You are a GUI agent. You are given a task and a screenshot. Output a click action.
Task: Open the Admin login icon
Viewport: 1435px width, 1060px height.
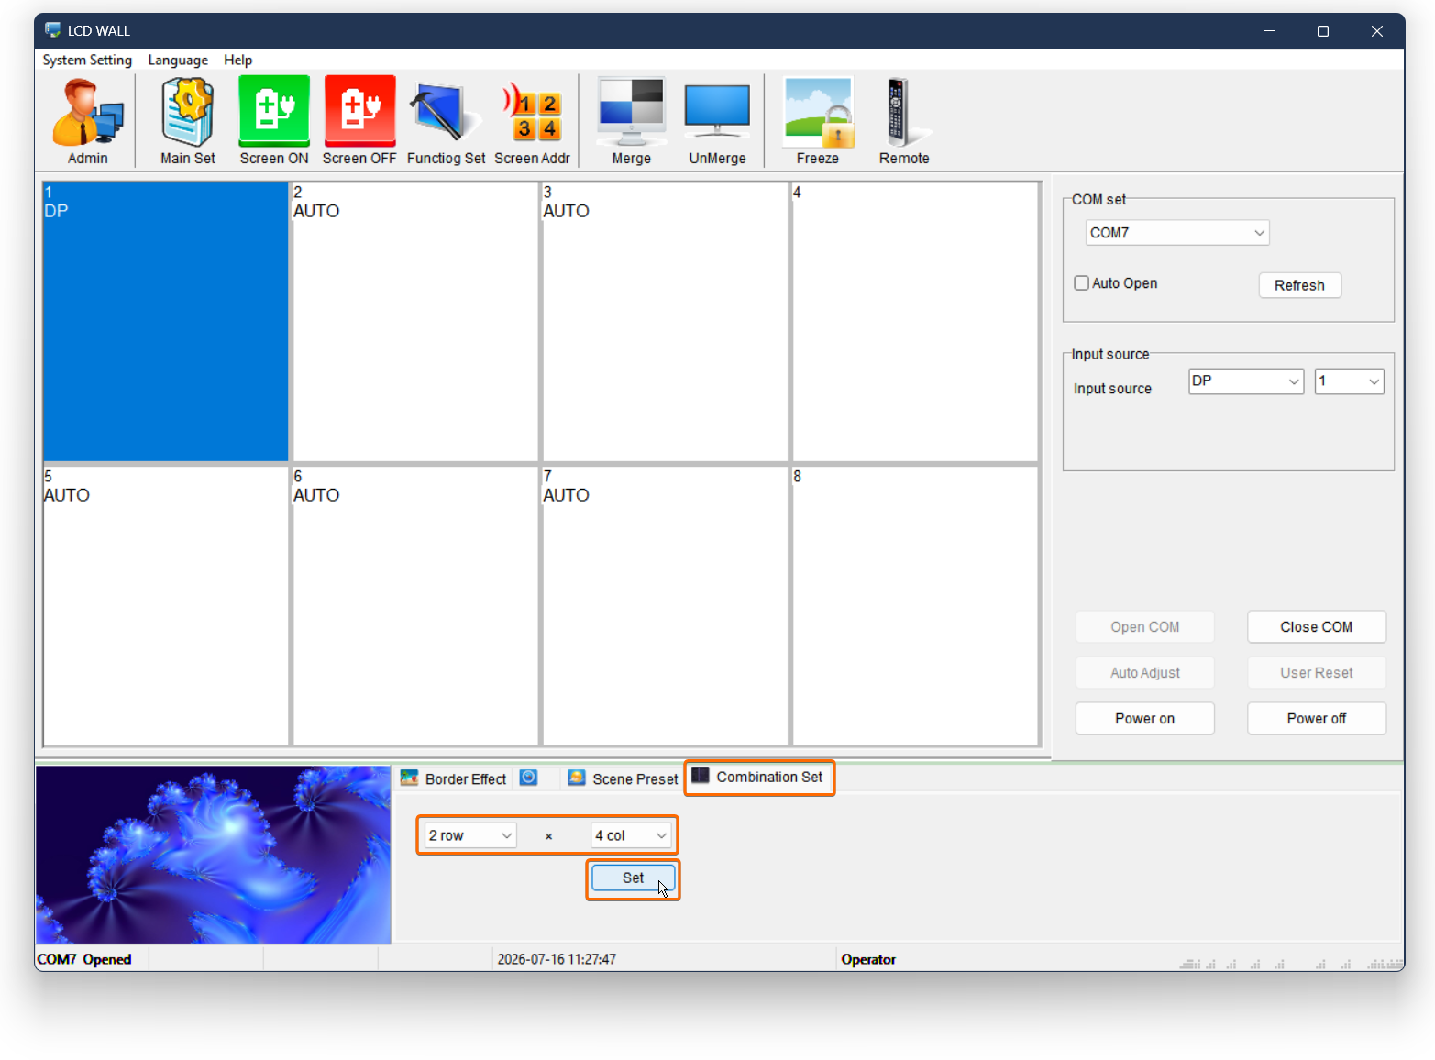click(88, 121)
